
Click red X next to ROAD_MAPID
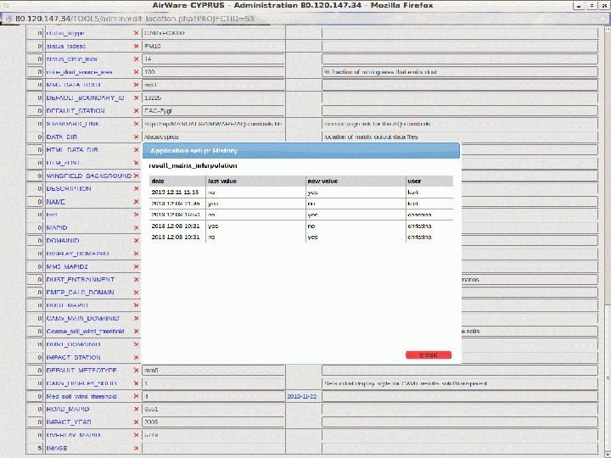coord(136,410)
